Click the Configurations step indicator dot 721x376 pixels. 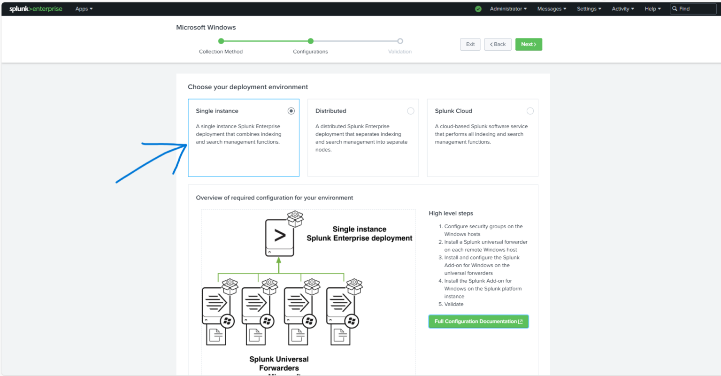310,41
